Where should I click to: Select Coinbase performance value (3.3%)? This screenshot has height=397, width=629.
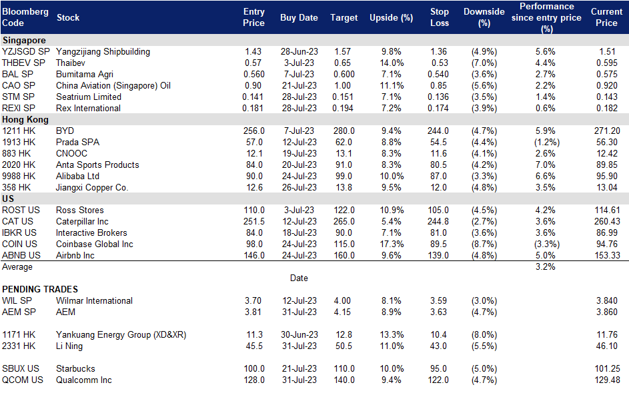pyautogui.click(x=547, y=244)
